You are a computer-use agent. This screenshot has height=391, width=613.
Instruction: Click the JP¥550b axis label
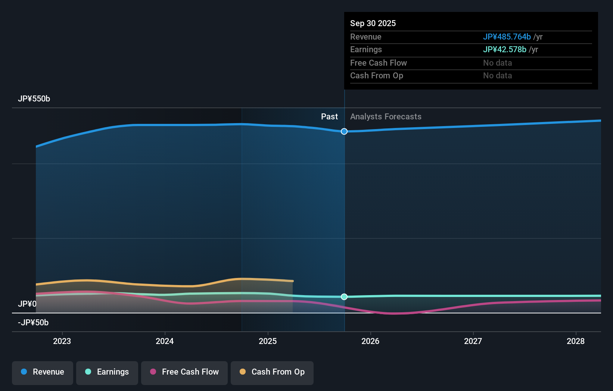(34, 98)
